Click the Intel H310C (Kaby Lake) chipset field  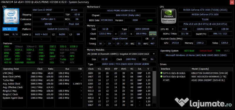click(x=128, y=15)
